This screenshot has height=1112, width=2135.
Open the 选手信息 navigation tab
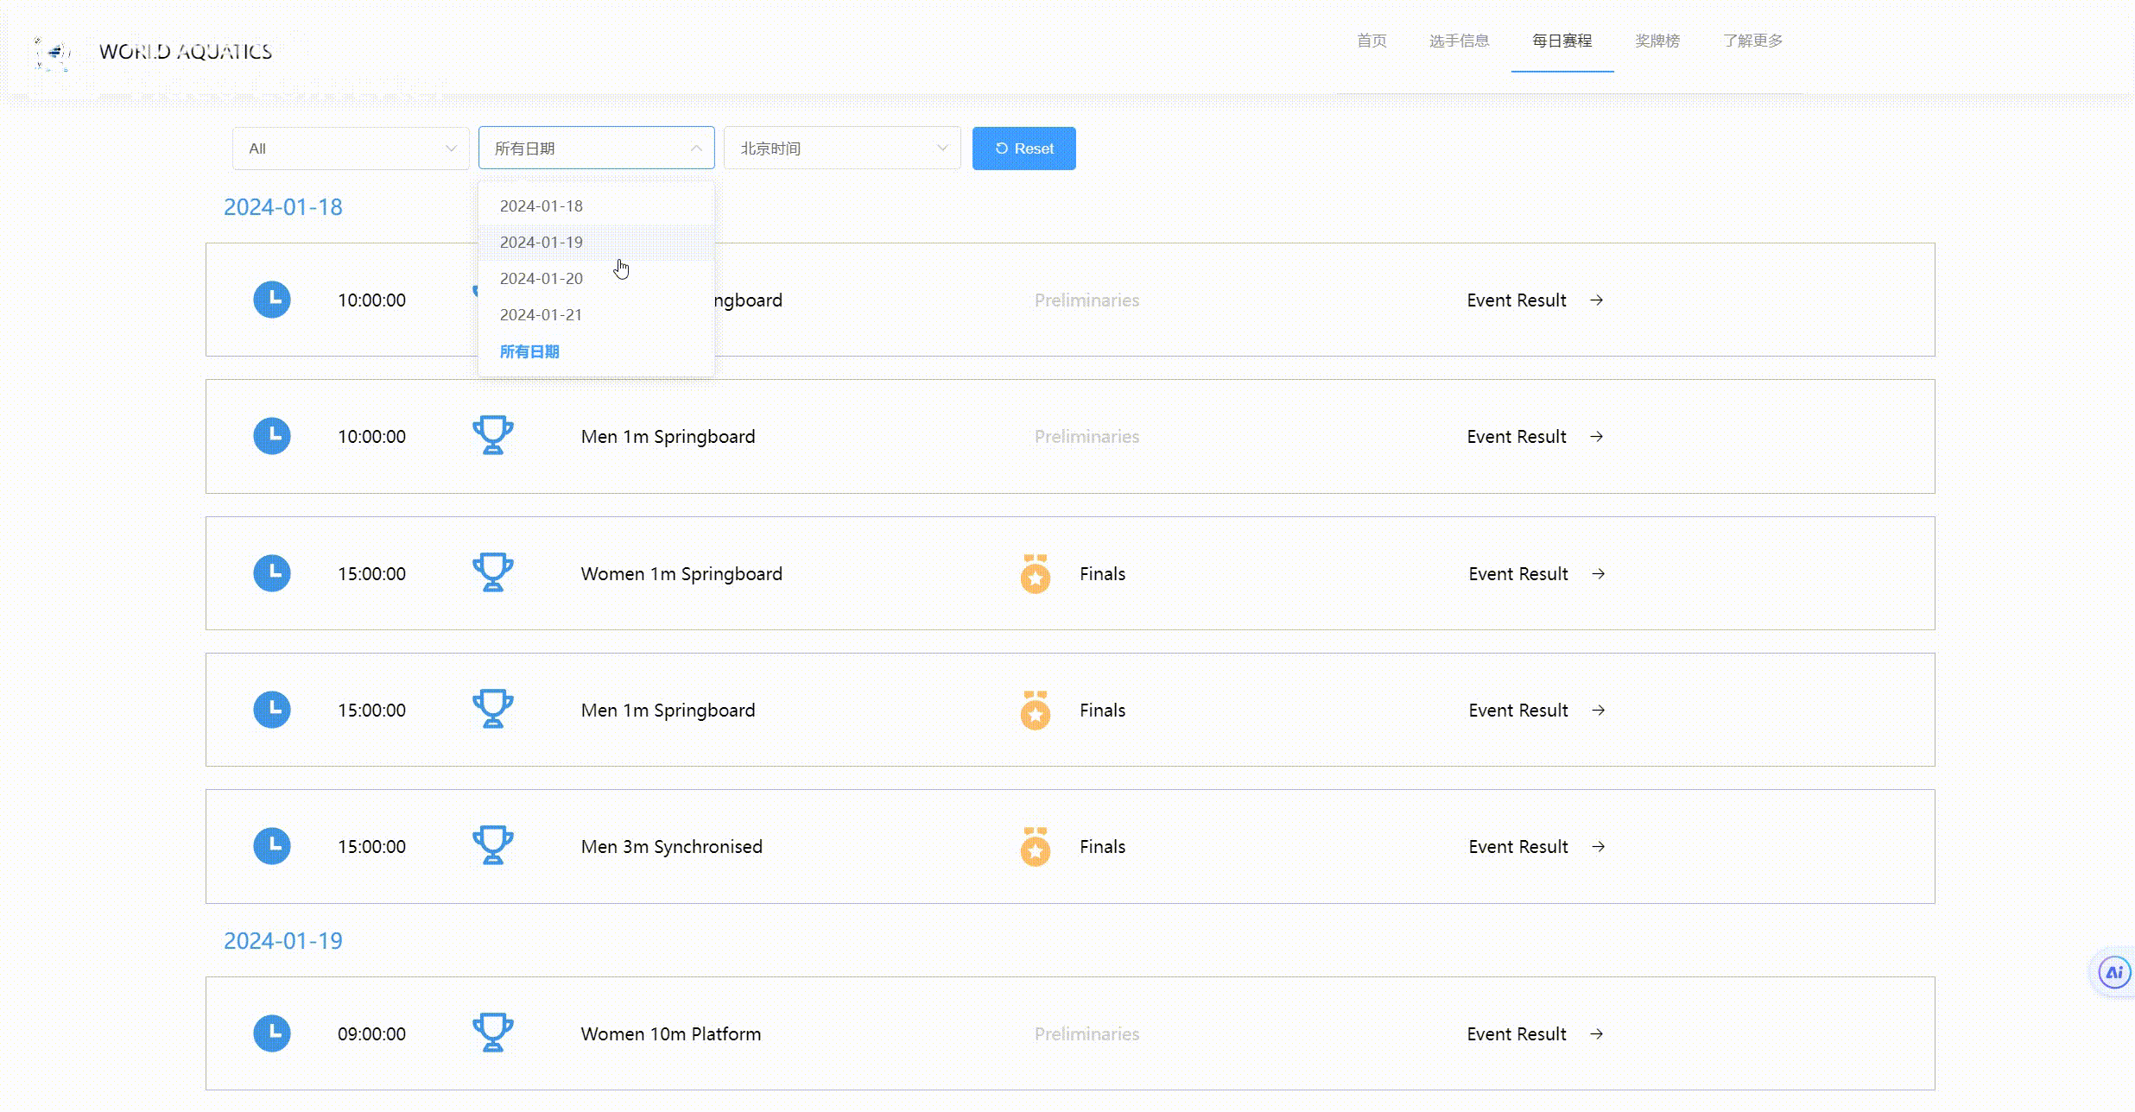pos(1459,41)
